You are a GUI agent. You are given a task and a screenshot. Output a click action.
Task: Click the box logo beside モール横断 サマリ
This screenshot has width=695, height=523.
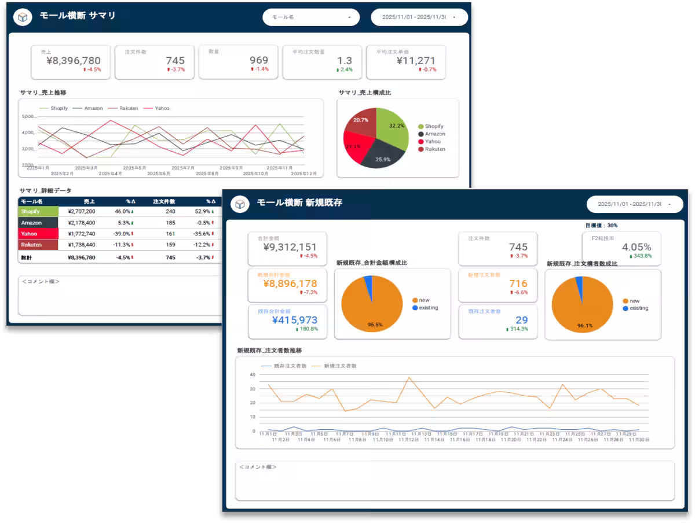click(x=23, y=17)
